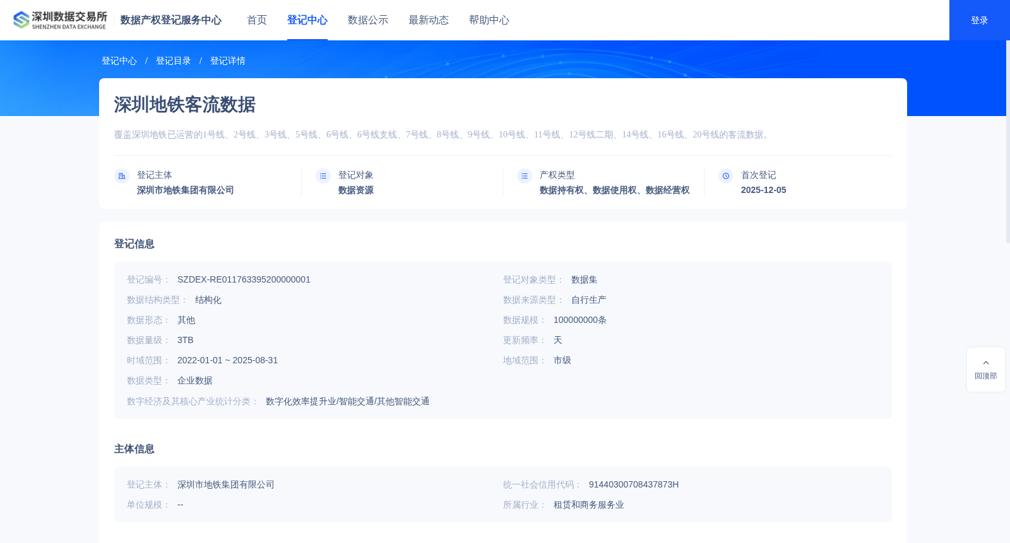
Task: Click the 3TB data volume value
Action: click(x=186, y=340)
